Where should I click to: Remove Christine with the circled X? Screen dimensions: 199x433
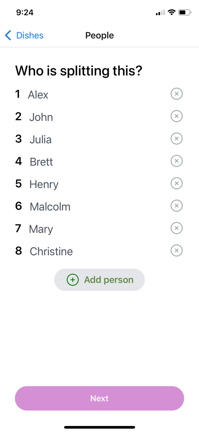pos(177,250)
